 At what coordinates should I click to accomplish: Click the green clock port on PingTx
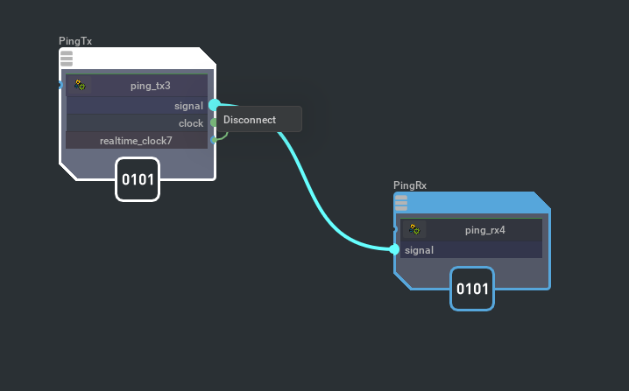pyautogui.click(x=213, y=123)
